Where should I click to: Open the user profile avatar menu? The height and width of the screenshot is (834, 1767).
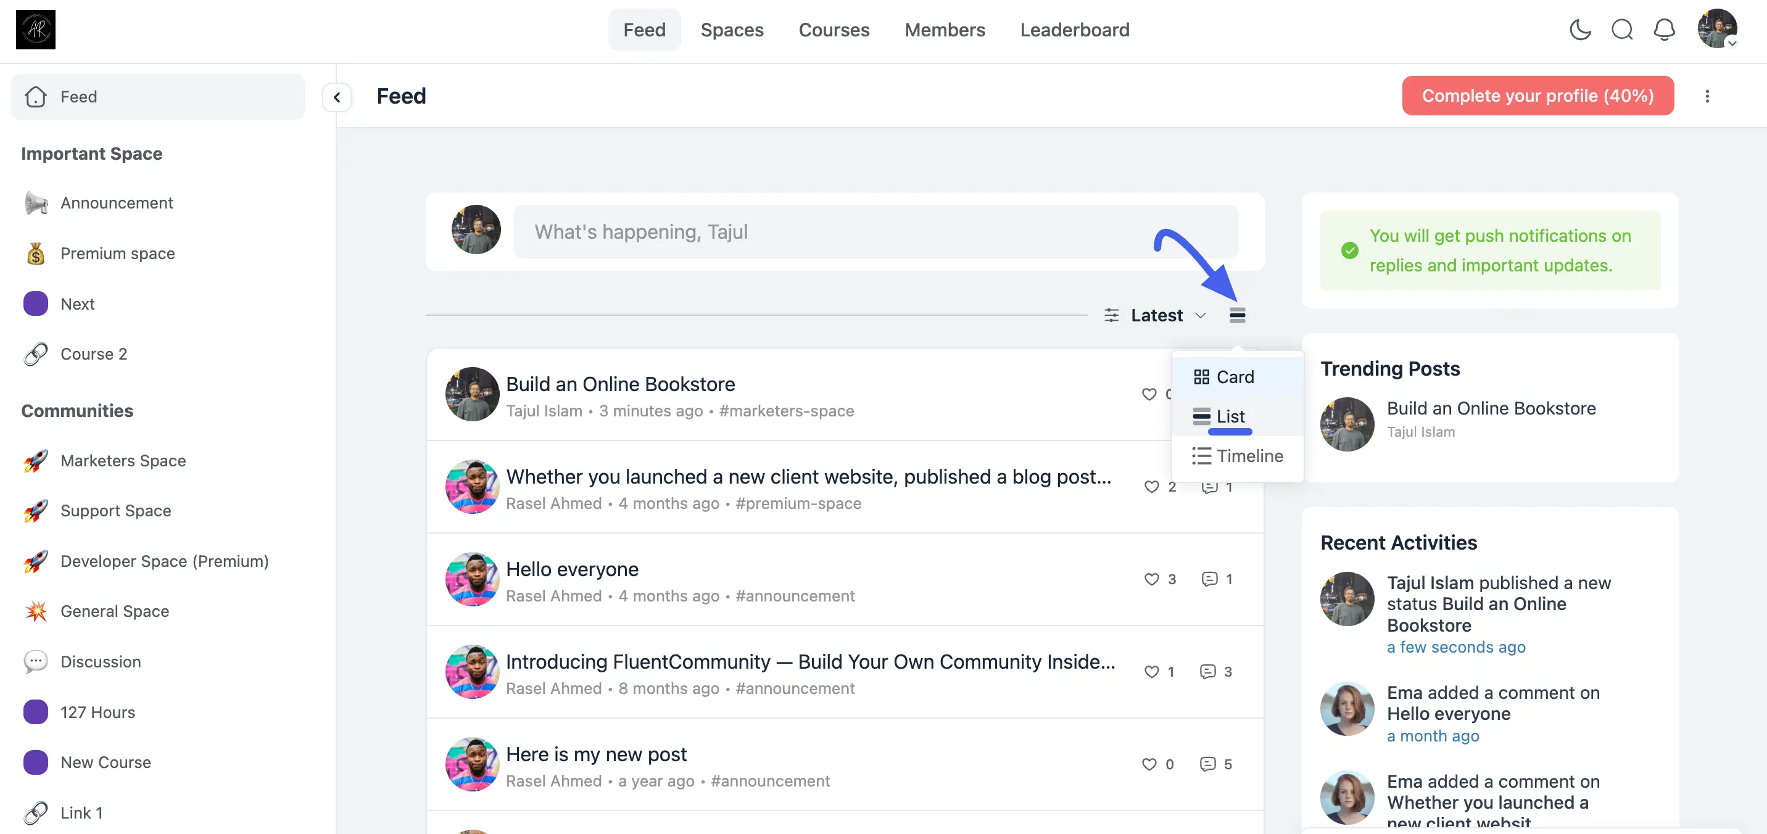pos(1717,29)
